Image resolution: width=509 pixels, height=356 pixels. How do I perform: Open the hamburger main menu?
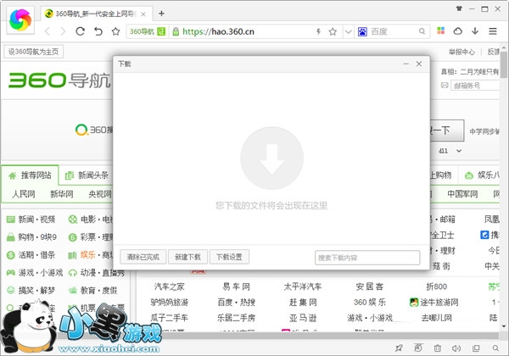click(x=492, y=31)
